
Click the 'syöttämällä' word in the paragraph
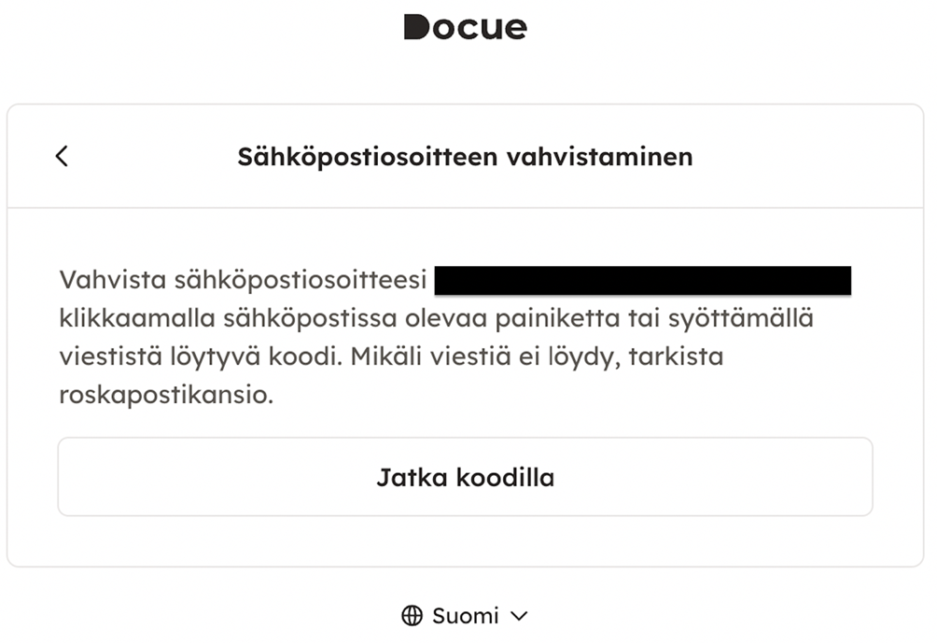[x=741, y=318]
